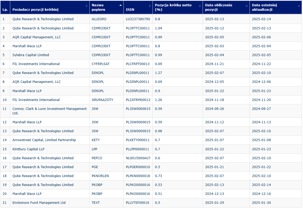The image size is (303, 208).
Task: Click the ascending sort arrow in Nazwa papieru
Action: click(x=120, y=5)
